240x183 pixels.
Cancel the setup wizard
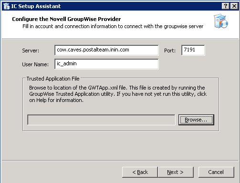[216, 172]
